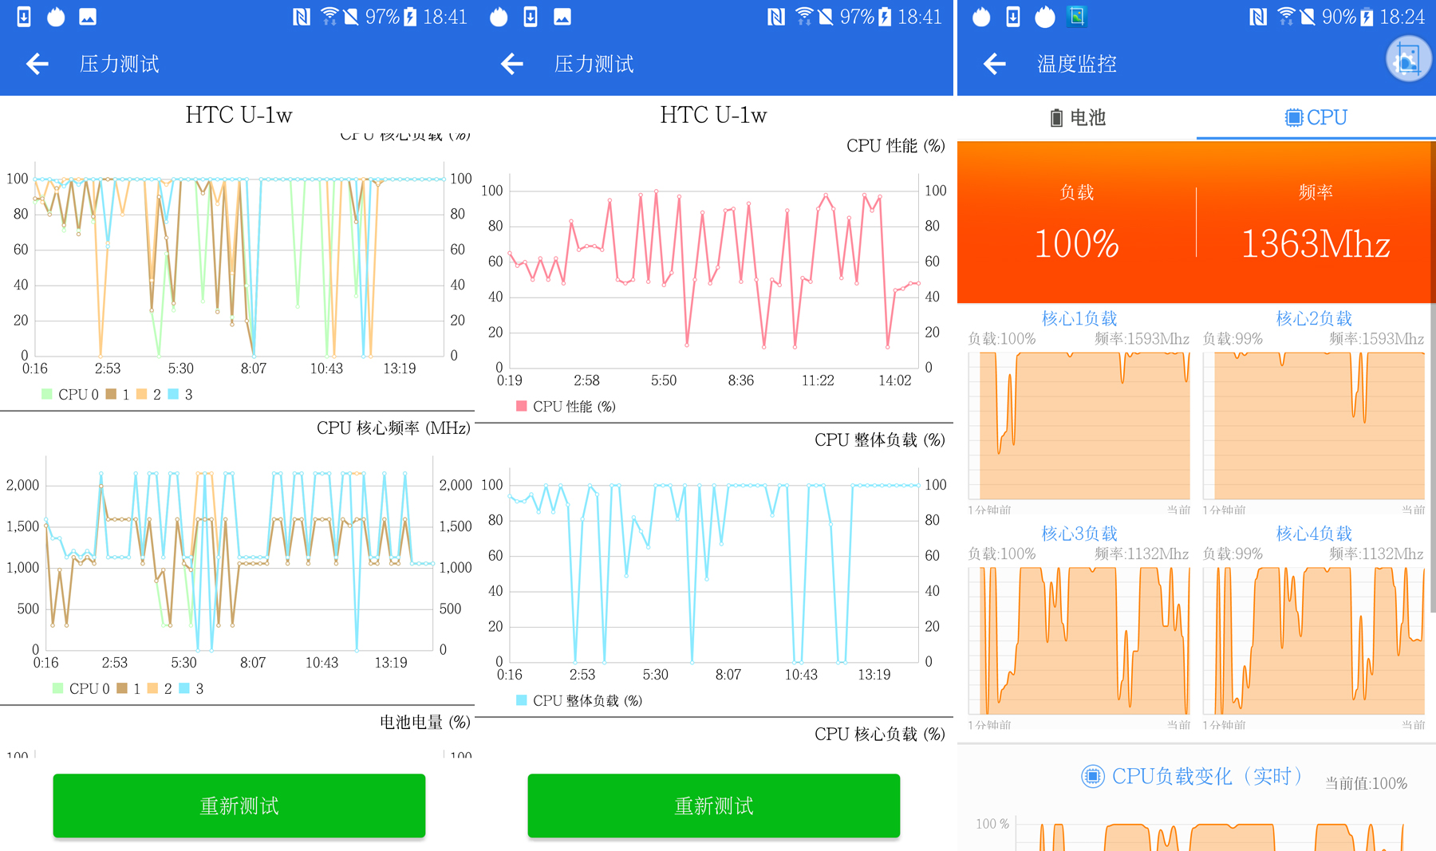This screenshot has height=851, width=1436.
Task: Tap image icon in second screen status bar
Action: click(x=562, y=17)
